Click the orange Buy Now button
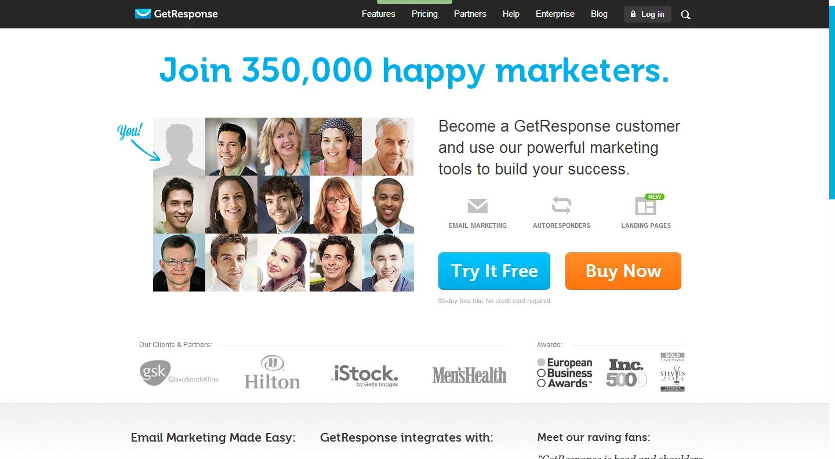The width and height of the screenshot is (835, 459). (x=623, y=271)
